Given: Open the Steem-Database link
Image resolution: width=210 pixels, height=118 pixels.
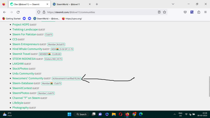Looking at the screenshot, I should point(23,83).
